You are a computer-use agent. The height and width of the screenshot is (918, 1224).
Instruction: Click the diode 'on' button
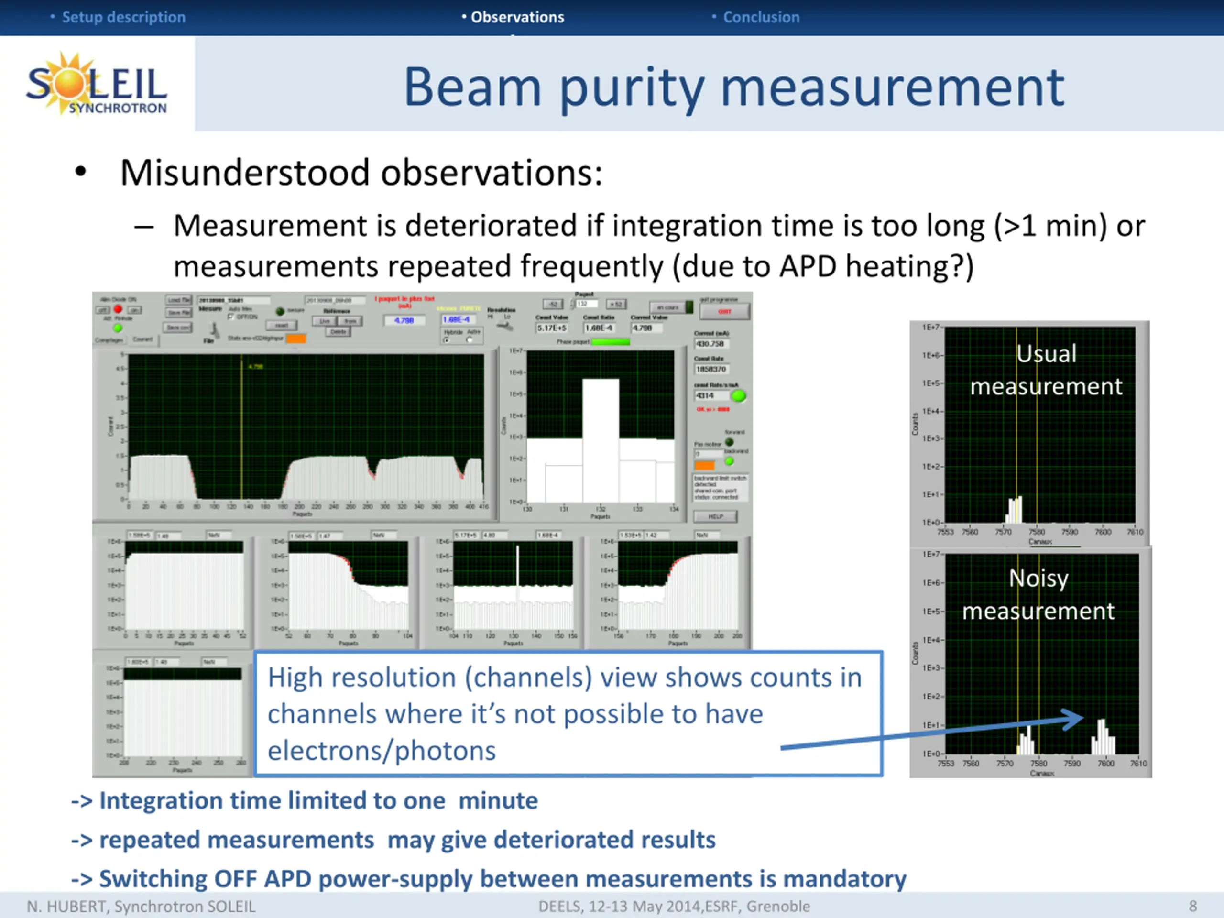pos(134,310)
